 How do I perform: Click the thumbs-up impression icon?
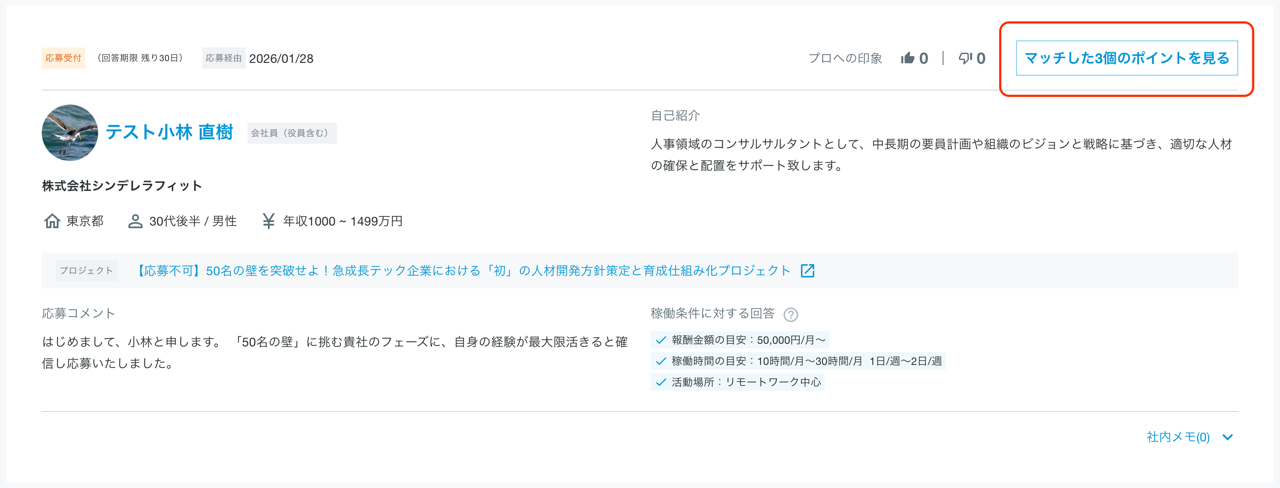coord(907,58)
